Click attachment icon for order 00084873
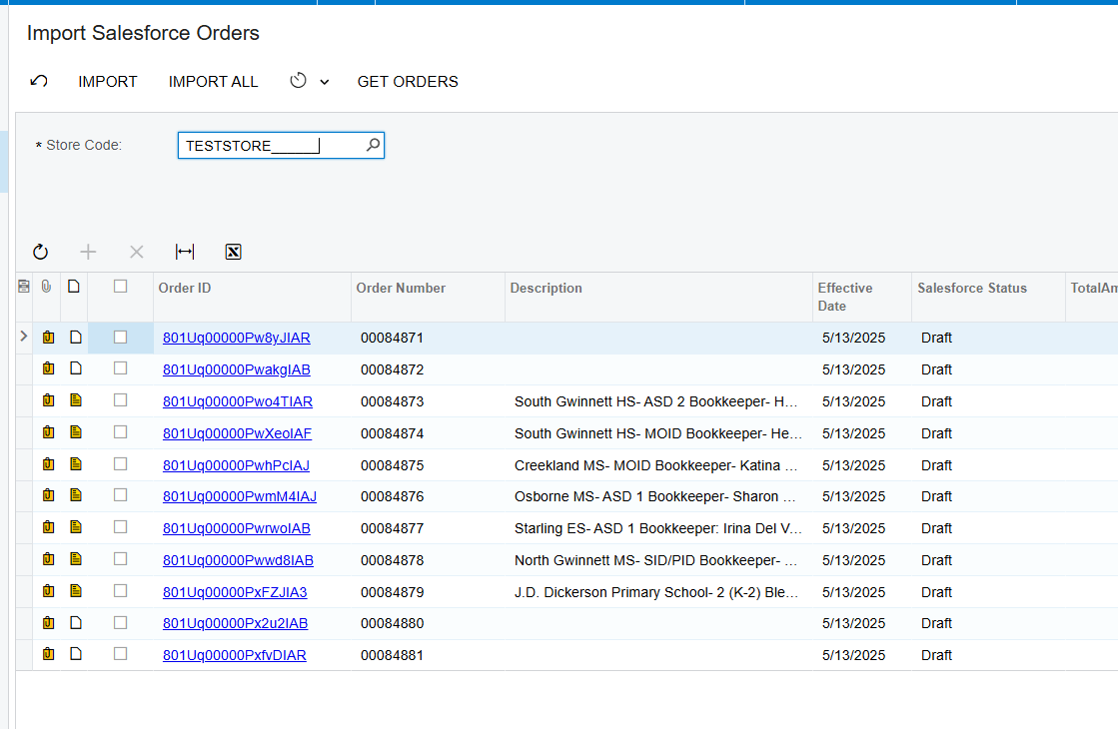 49,400
